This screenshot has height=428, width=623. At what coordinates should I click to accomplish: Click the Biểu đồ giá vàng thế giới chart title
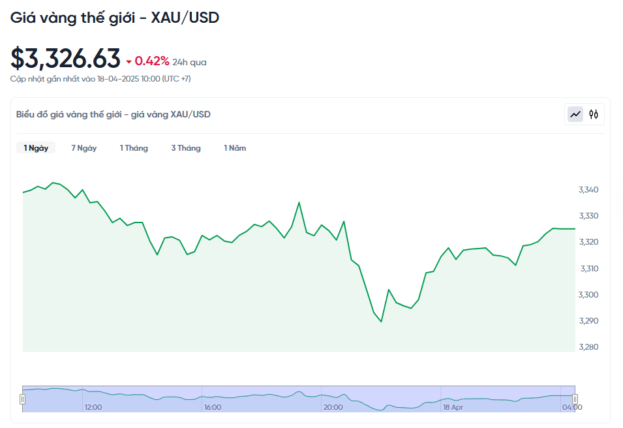[114, 114]
